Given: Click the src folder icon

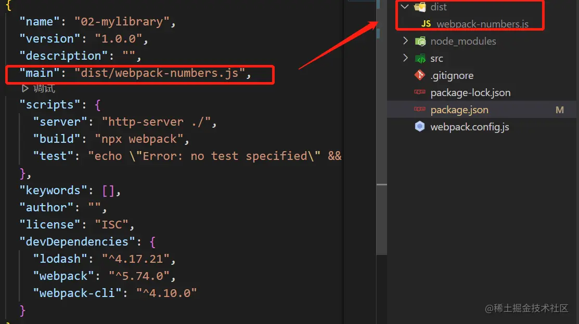Looking at the screenshot, I should 420,58.
